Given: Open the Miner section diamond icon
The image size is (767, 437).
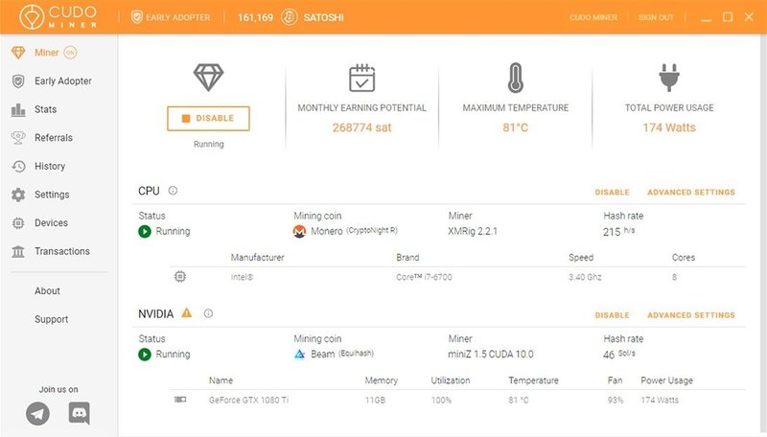Looking at the screenshot, I should click(x=18, y=53).
